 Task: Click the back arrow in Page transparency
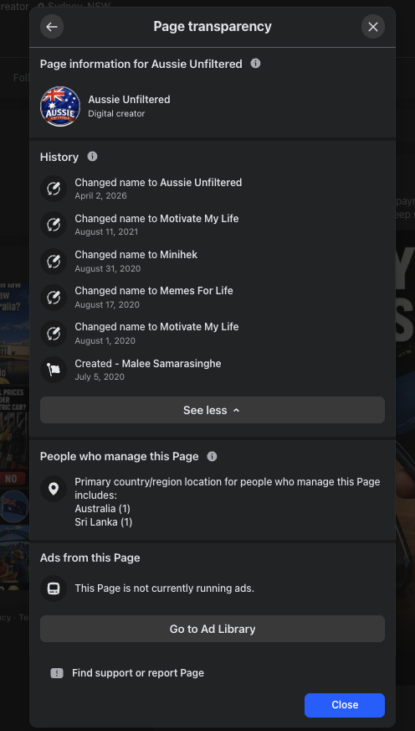[52, 27]
